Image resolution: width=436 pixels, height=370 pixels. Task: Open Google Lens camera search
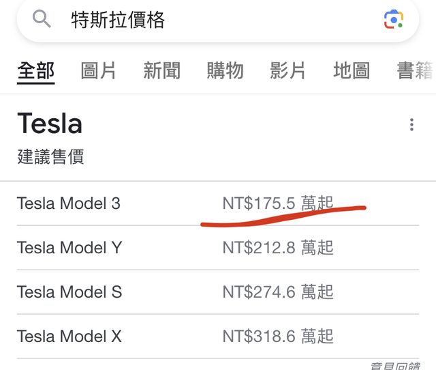(394, 19)
